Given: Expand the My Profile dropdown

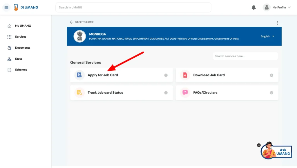Looking at the screenshot, I should 289,8.
